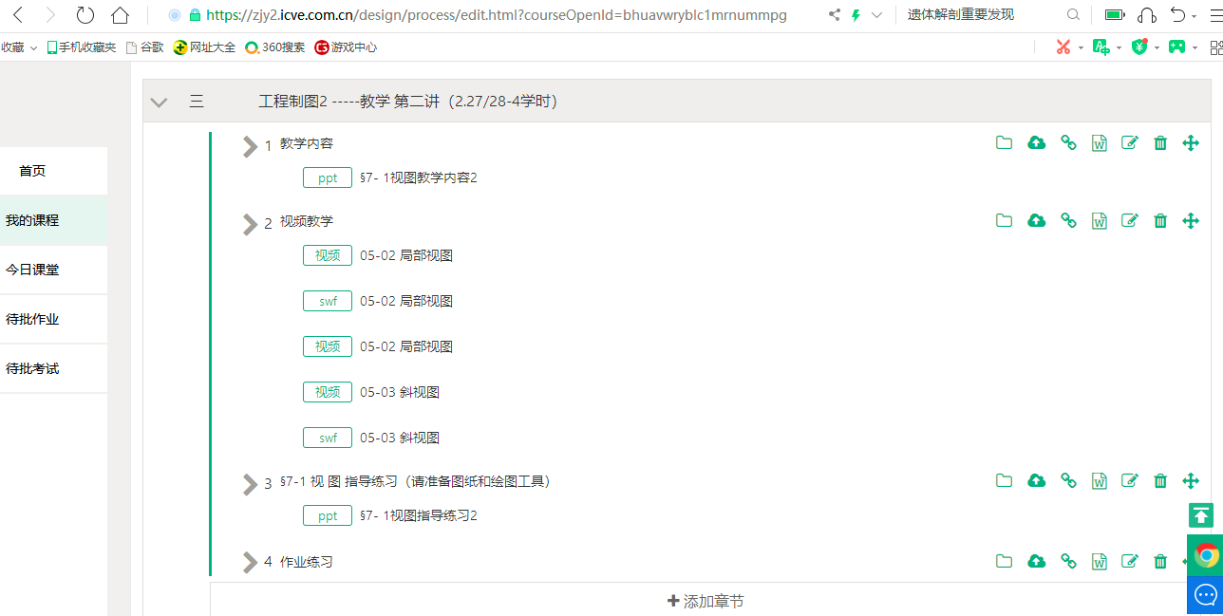This screenshot has width=1223, height=616.
Task: Expand the 作业练习 section arrow
Action: point(250,563)
